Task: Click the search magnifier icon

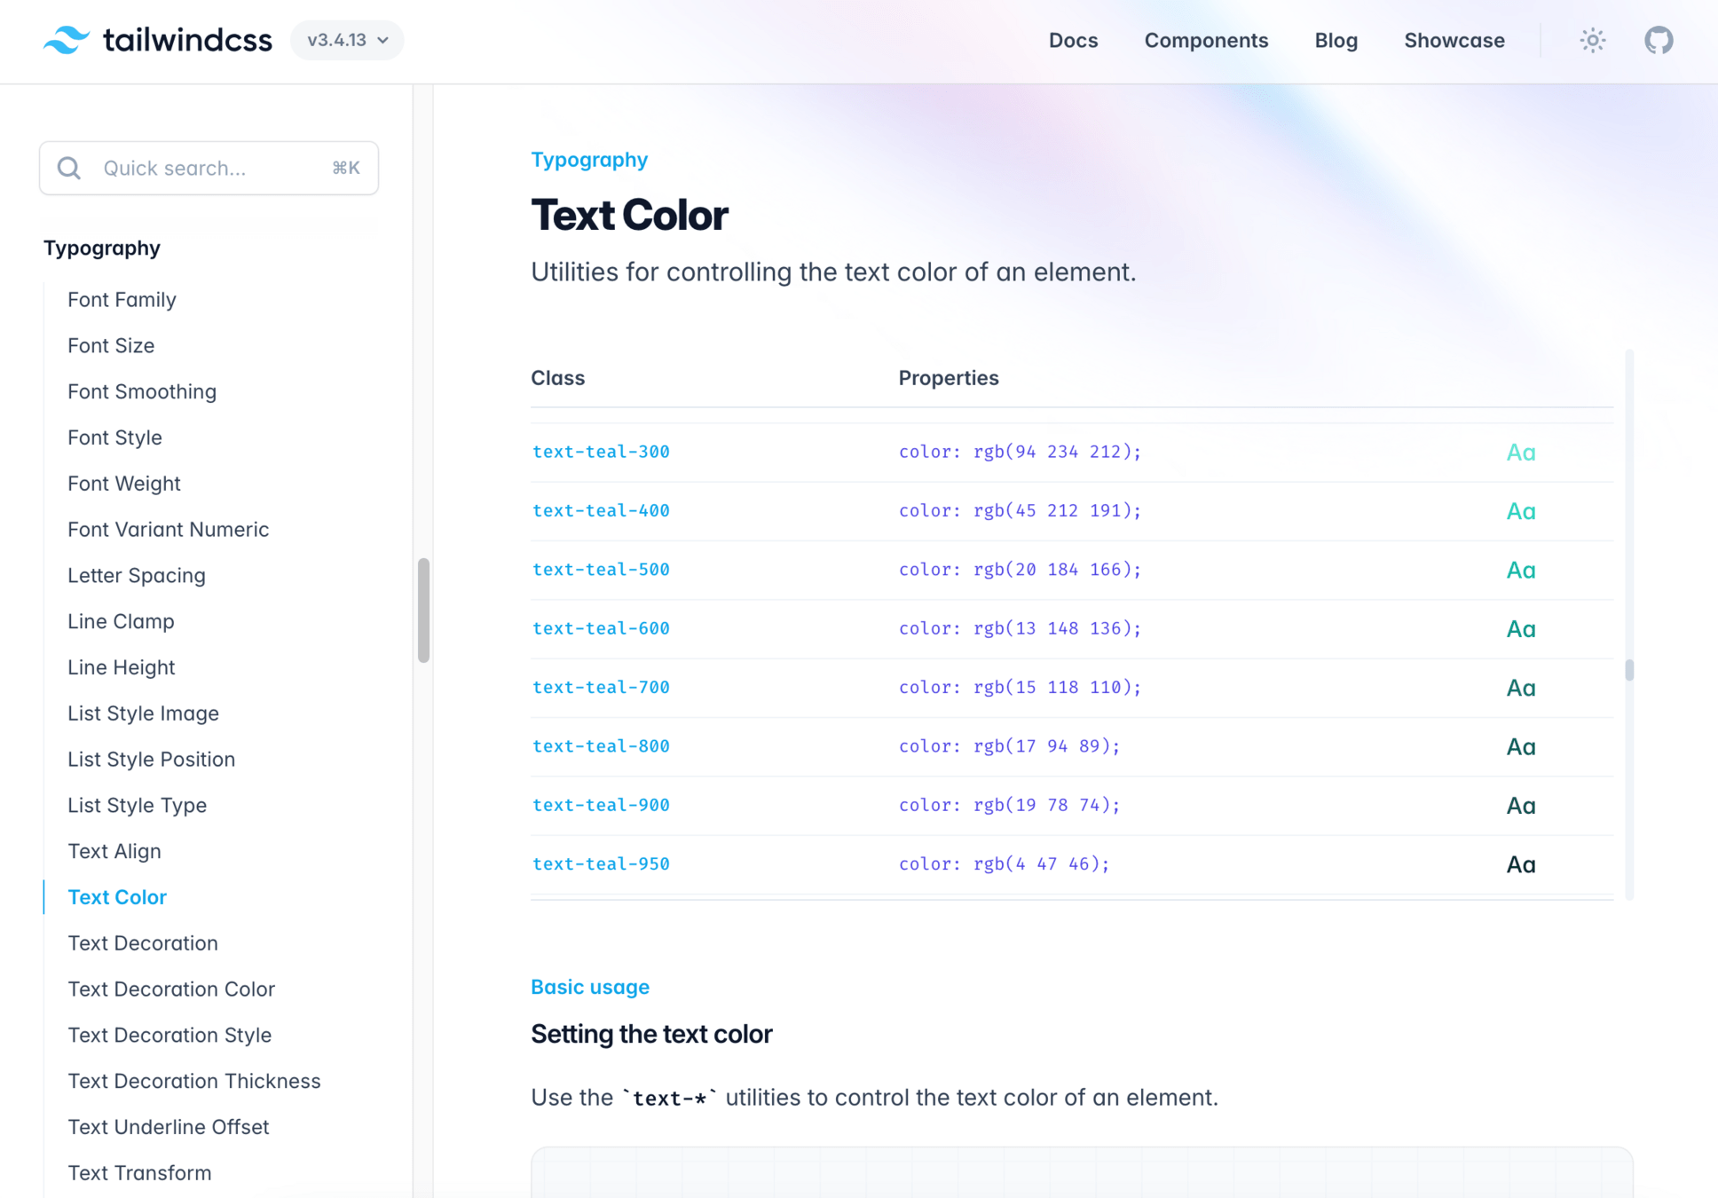Action: pos(69,168)
